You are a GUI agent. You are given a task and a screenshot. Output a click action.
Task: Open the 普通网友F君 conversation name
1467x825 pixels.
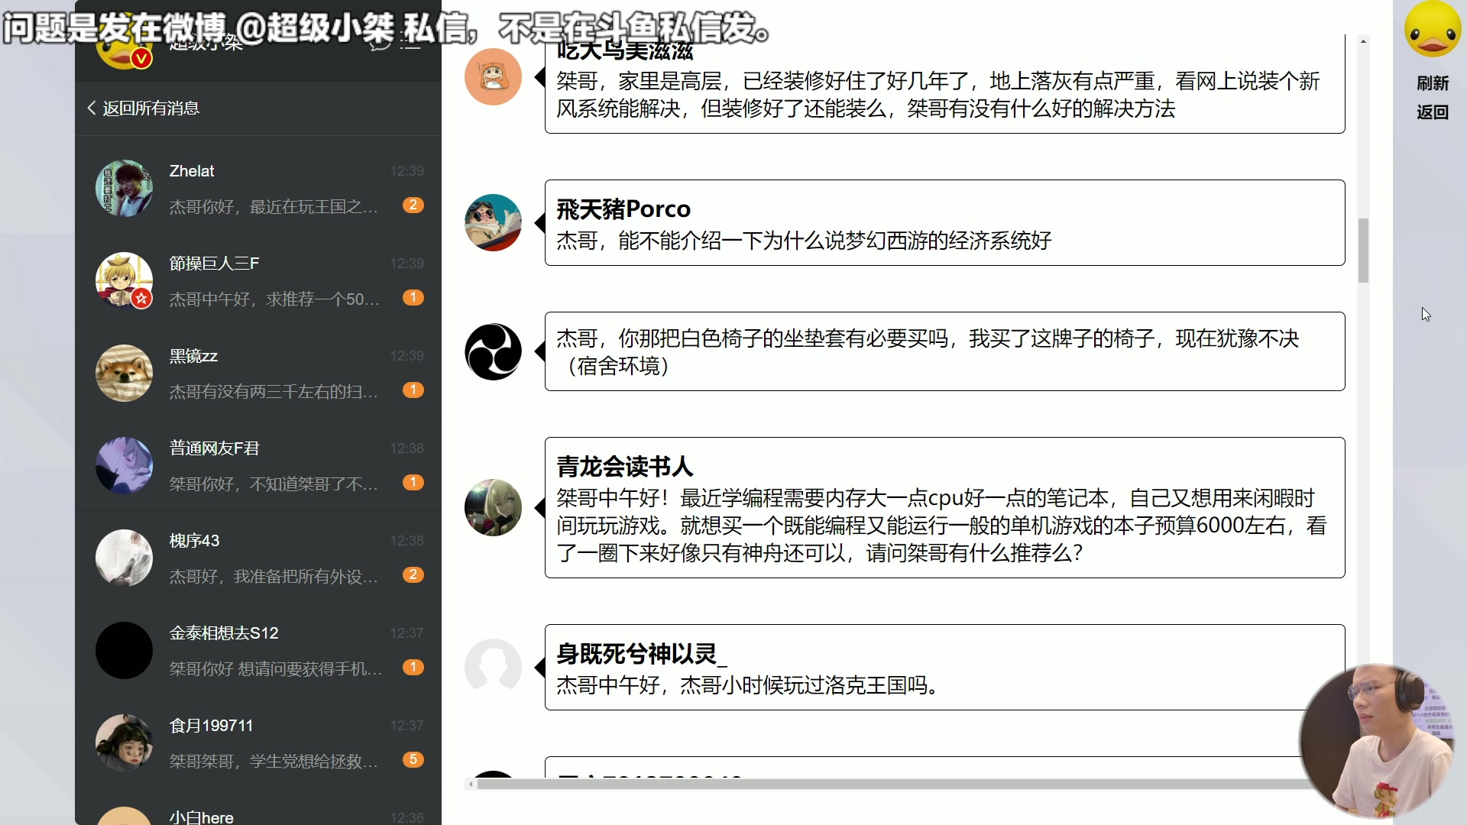pyautogui.click(x=214, y=448)
